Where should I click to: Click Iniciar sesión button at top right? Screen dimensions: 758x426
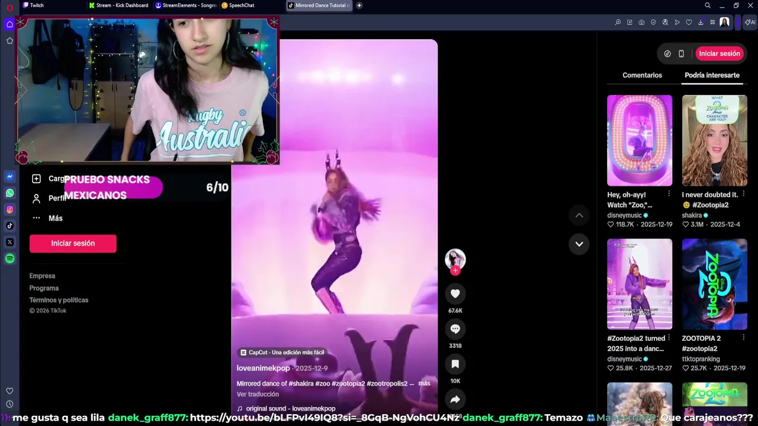[720, 53]
